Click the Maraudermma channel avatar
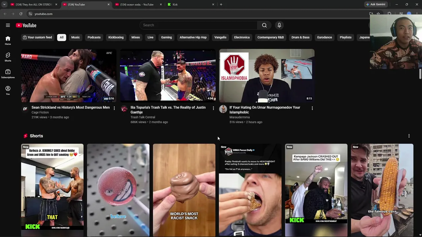 [x=223, y=109]
